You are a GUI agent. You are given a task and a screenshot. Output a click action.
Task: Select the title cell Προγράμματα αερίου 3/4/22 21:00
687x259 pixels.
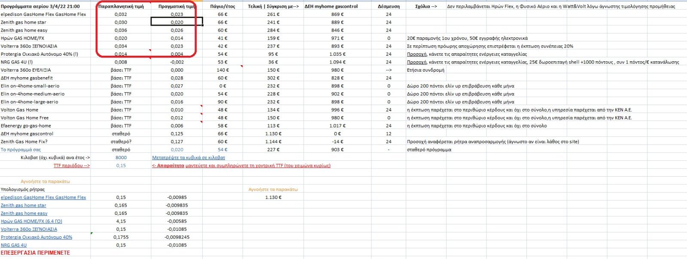(40, 6)
